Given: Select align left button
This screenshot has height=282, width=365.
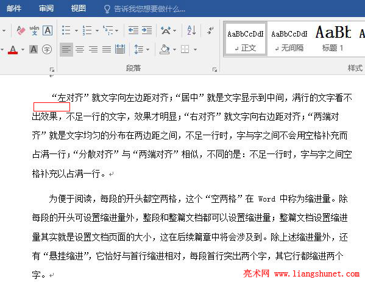Looking at the screenshot, I should (x=66, y=49).
